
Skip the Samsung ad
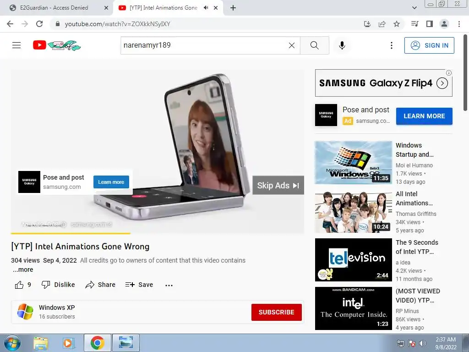pyautogui.click(x=278, y=185)
